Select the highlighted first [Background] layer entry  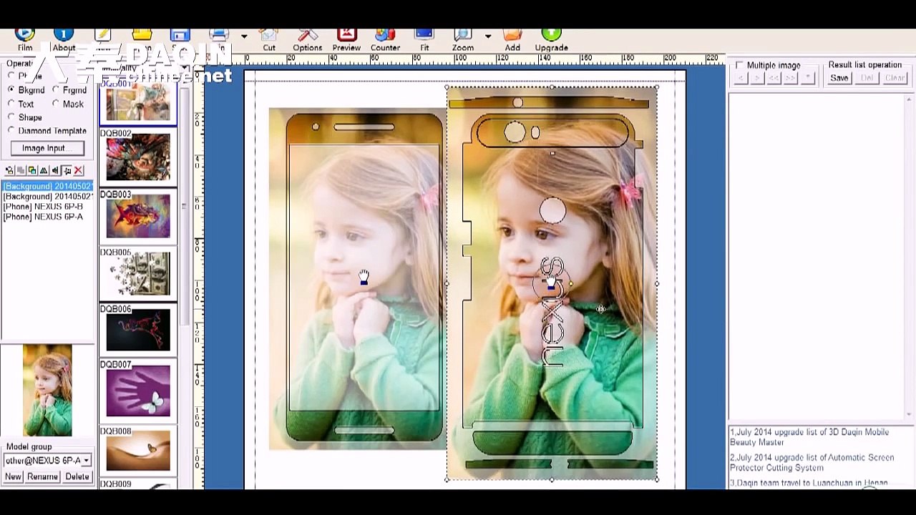[48, 186]
